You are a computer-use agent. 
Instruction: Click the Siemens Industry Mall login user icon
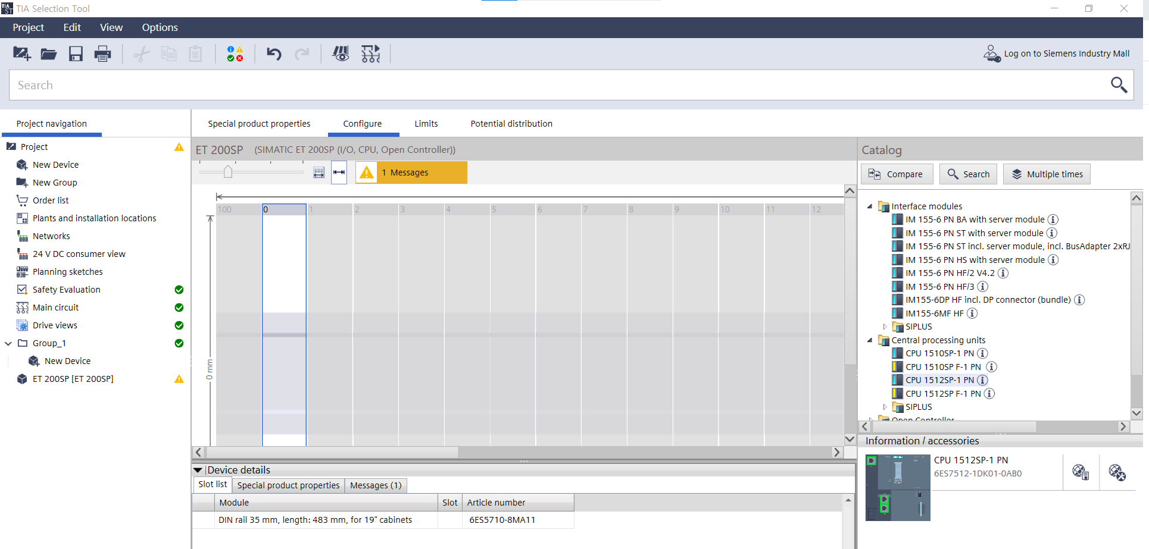point(991,54)
